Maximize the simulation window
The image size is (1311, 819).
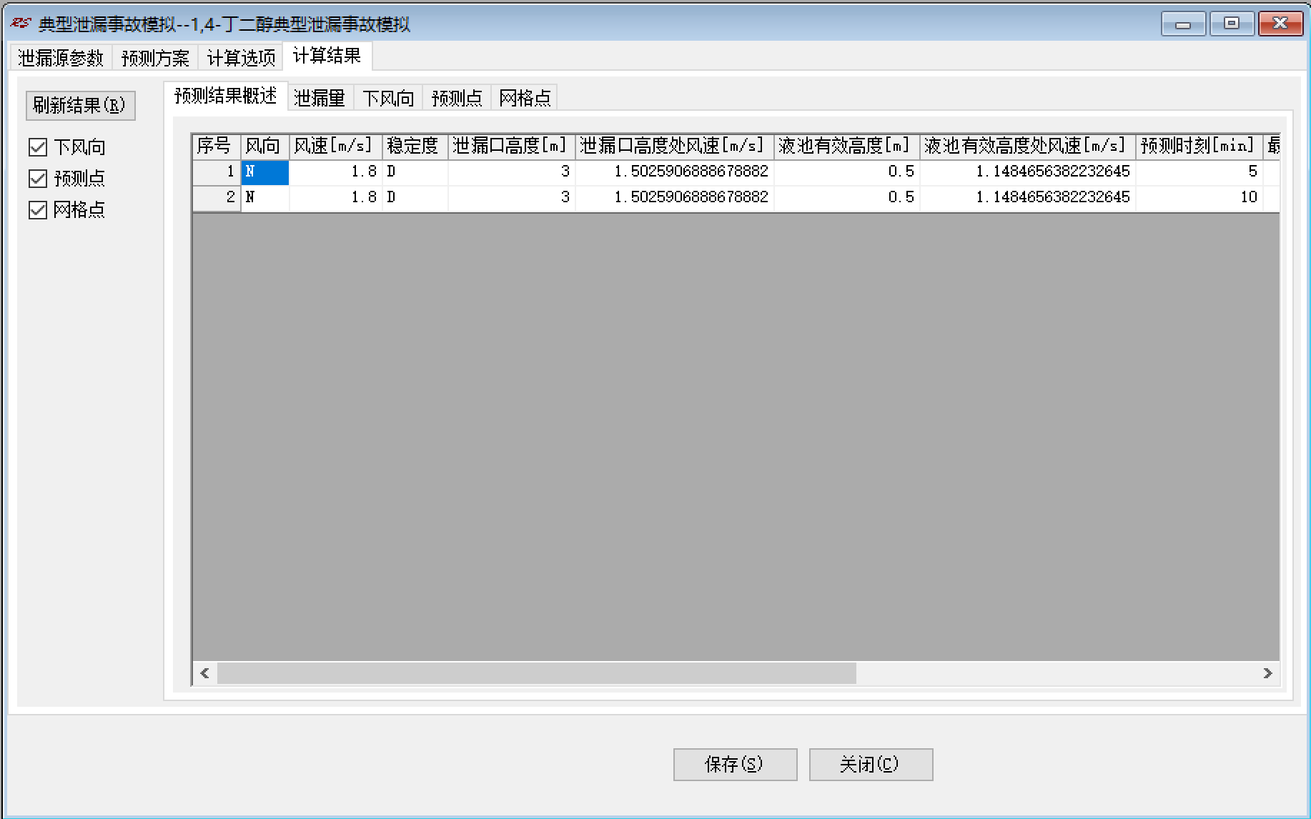tap(1232, 24)
